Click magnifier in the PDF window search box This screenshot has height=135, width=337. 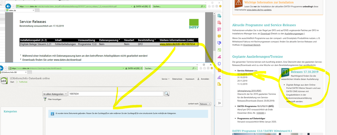click(x=202, y=6)
